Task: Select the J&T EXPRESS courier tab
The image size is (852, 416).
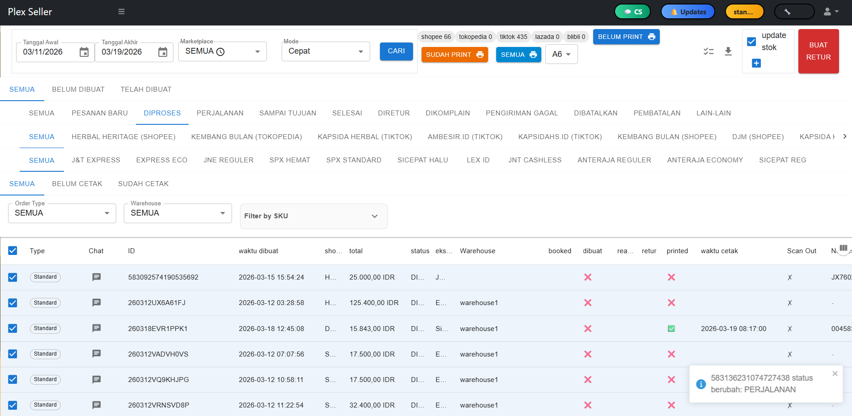Action: [x=96, y=160]
